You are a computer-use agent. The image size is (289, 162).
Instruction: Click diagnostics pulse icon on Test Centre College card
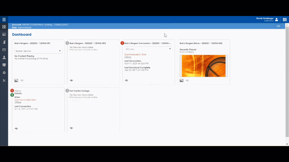[71, 128]
